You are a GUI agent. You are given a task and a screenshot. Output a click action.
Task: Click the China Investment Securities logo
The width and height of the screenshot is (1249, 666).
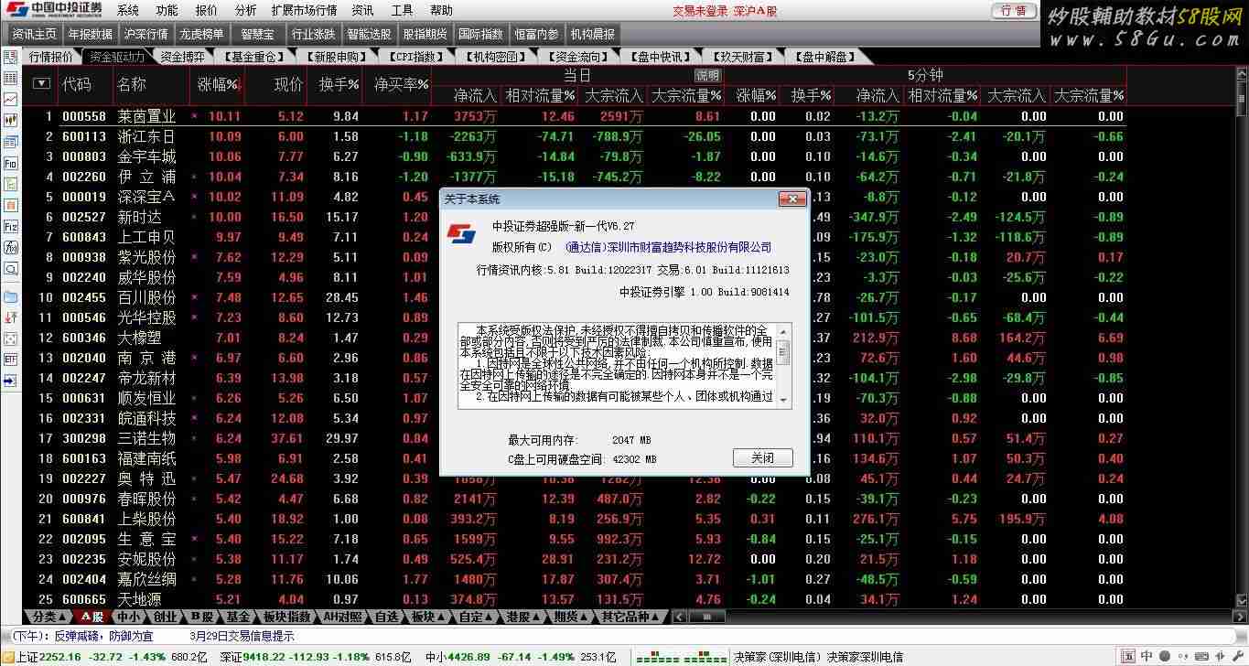coord(52,10)
